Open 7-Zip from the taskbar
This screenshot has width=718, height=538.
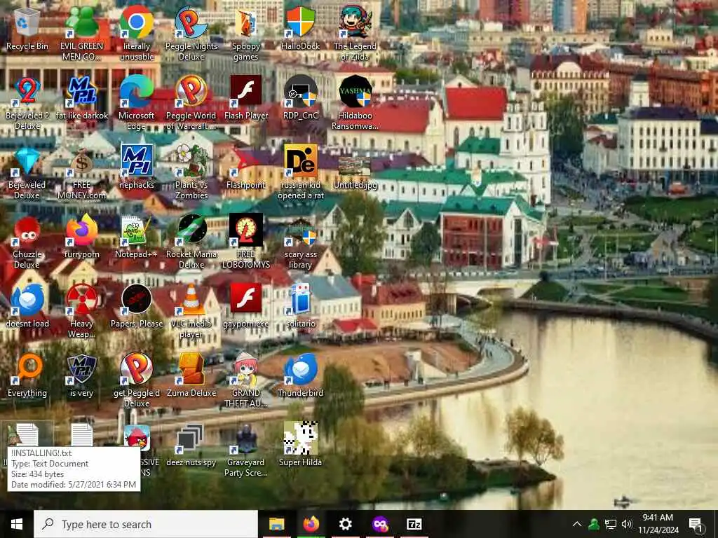coord(414,524)
